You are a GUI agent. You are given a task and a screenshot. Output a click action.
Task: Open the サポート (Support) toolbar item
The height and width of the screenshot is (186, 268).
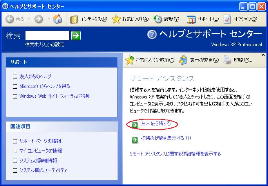tap(203, 19)
